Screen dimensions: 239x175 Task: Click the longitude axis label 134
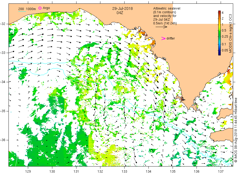(148, 172)
